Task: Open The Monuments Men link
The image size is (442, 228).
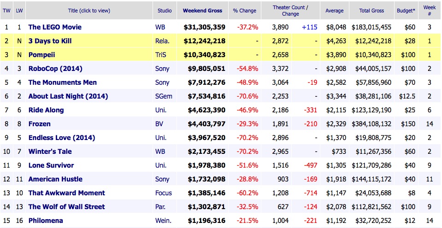Action: point(62,82)
